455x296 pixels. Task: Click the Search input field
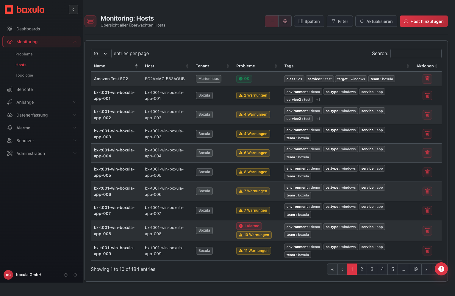[416, 53]
